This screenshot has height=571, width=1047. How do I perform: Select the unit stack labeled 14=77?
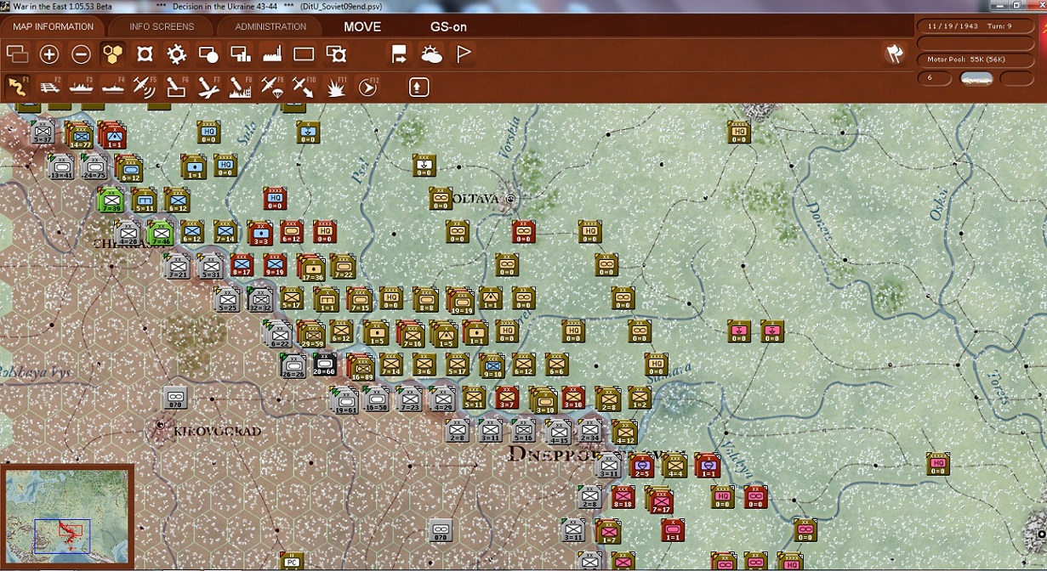79,136
